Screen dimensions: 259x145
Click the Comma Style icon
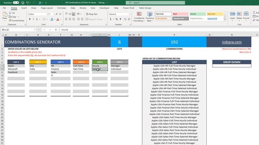[120, 19]
